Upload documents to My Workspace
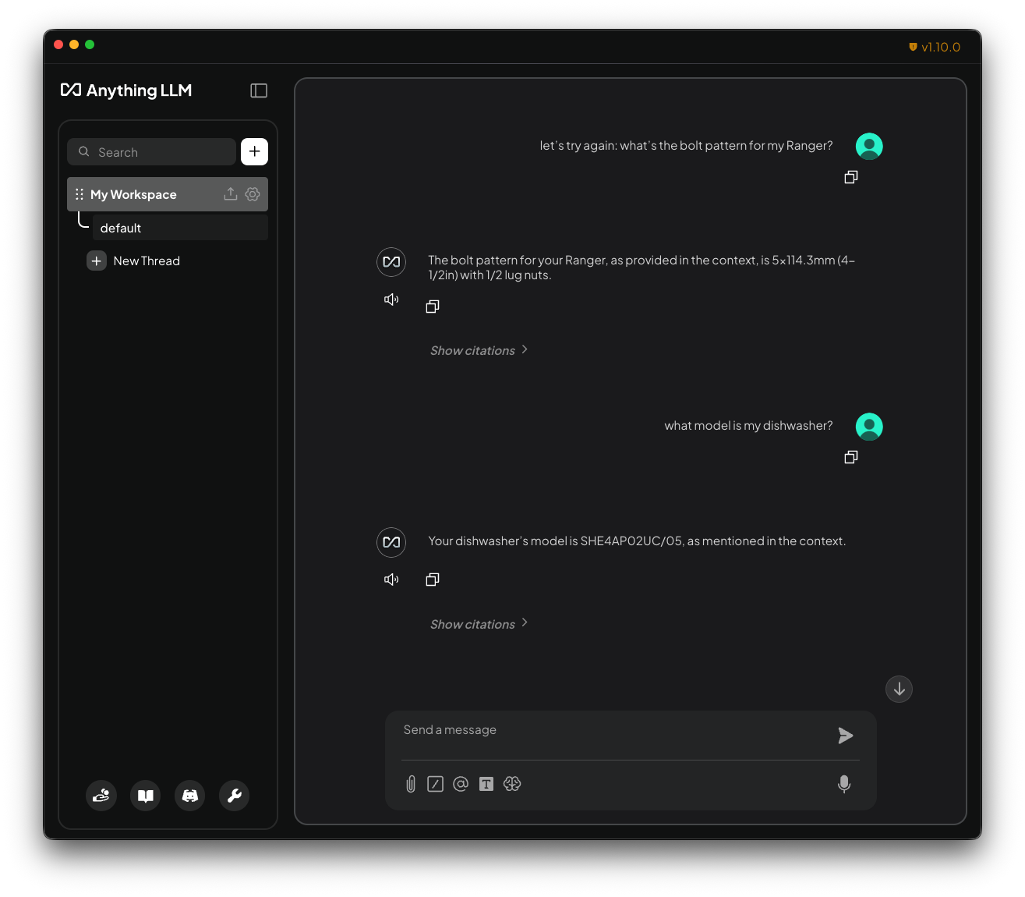1025x897 pixels. coord(230,193)
